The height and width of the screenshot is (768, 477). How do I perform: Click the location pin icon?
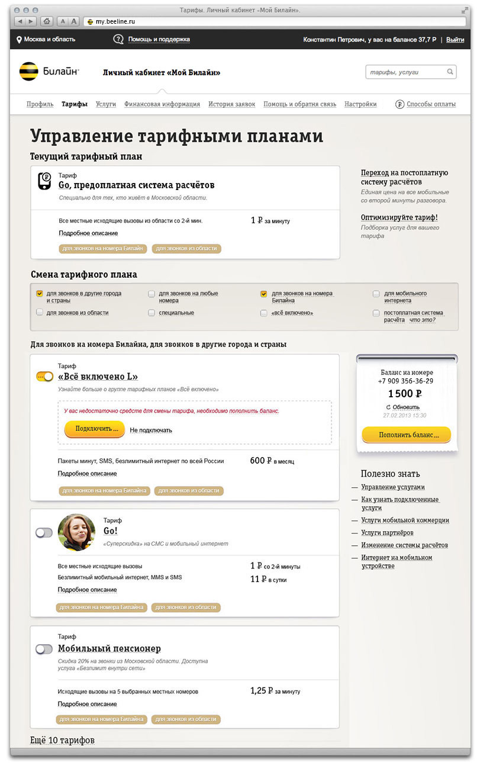click(19, 40)
